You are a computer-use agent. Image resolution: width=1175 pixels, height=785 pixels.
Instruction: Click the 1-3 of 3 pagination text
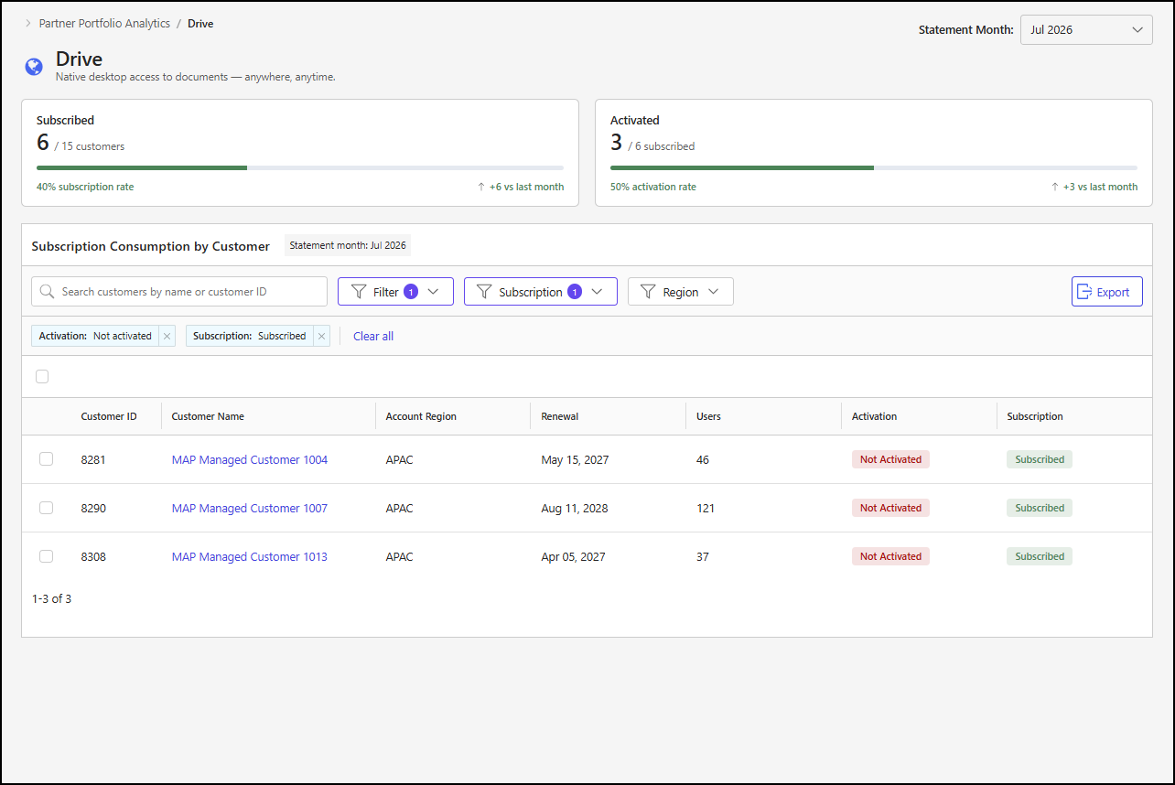click(51, 599)
